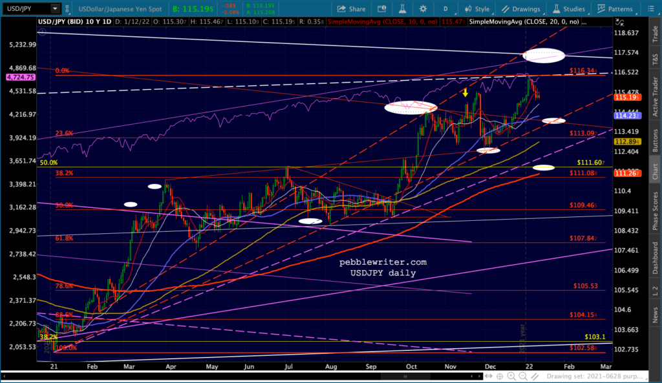Open the Share menu

(x=351, y=9)
